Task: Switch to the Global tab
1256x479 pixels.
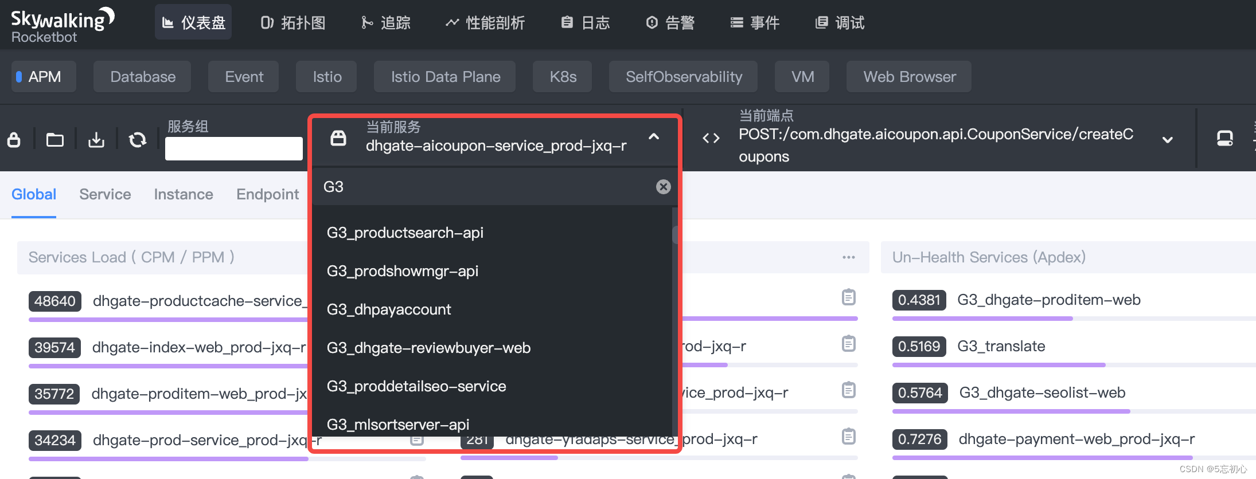Action: tap(34, 194)
